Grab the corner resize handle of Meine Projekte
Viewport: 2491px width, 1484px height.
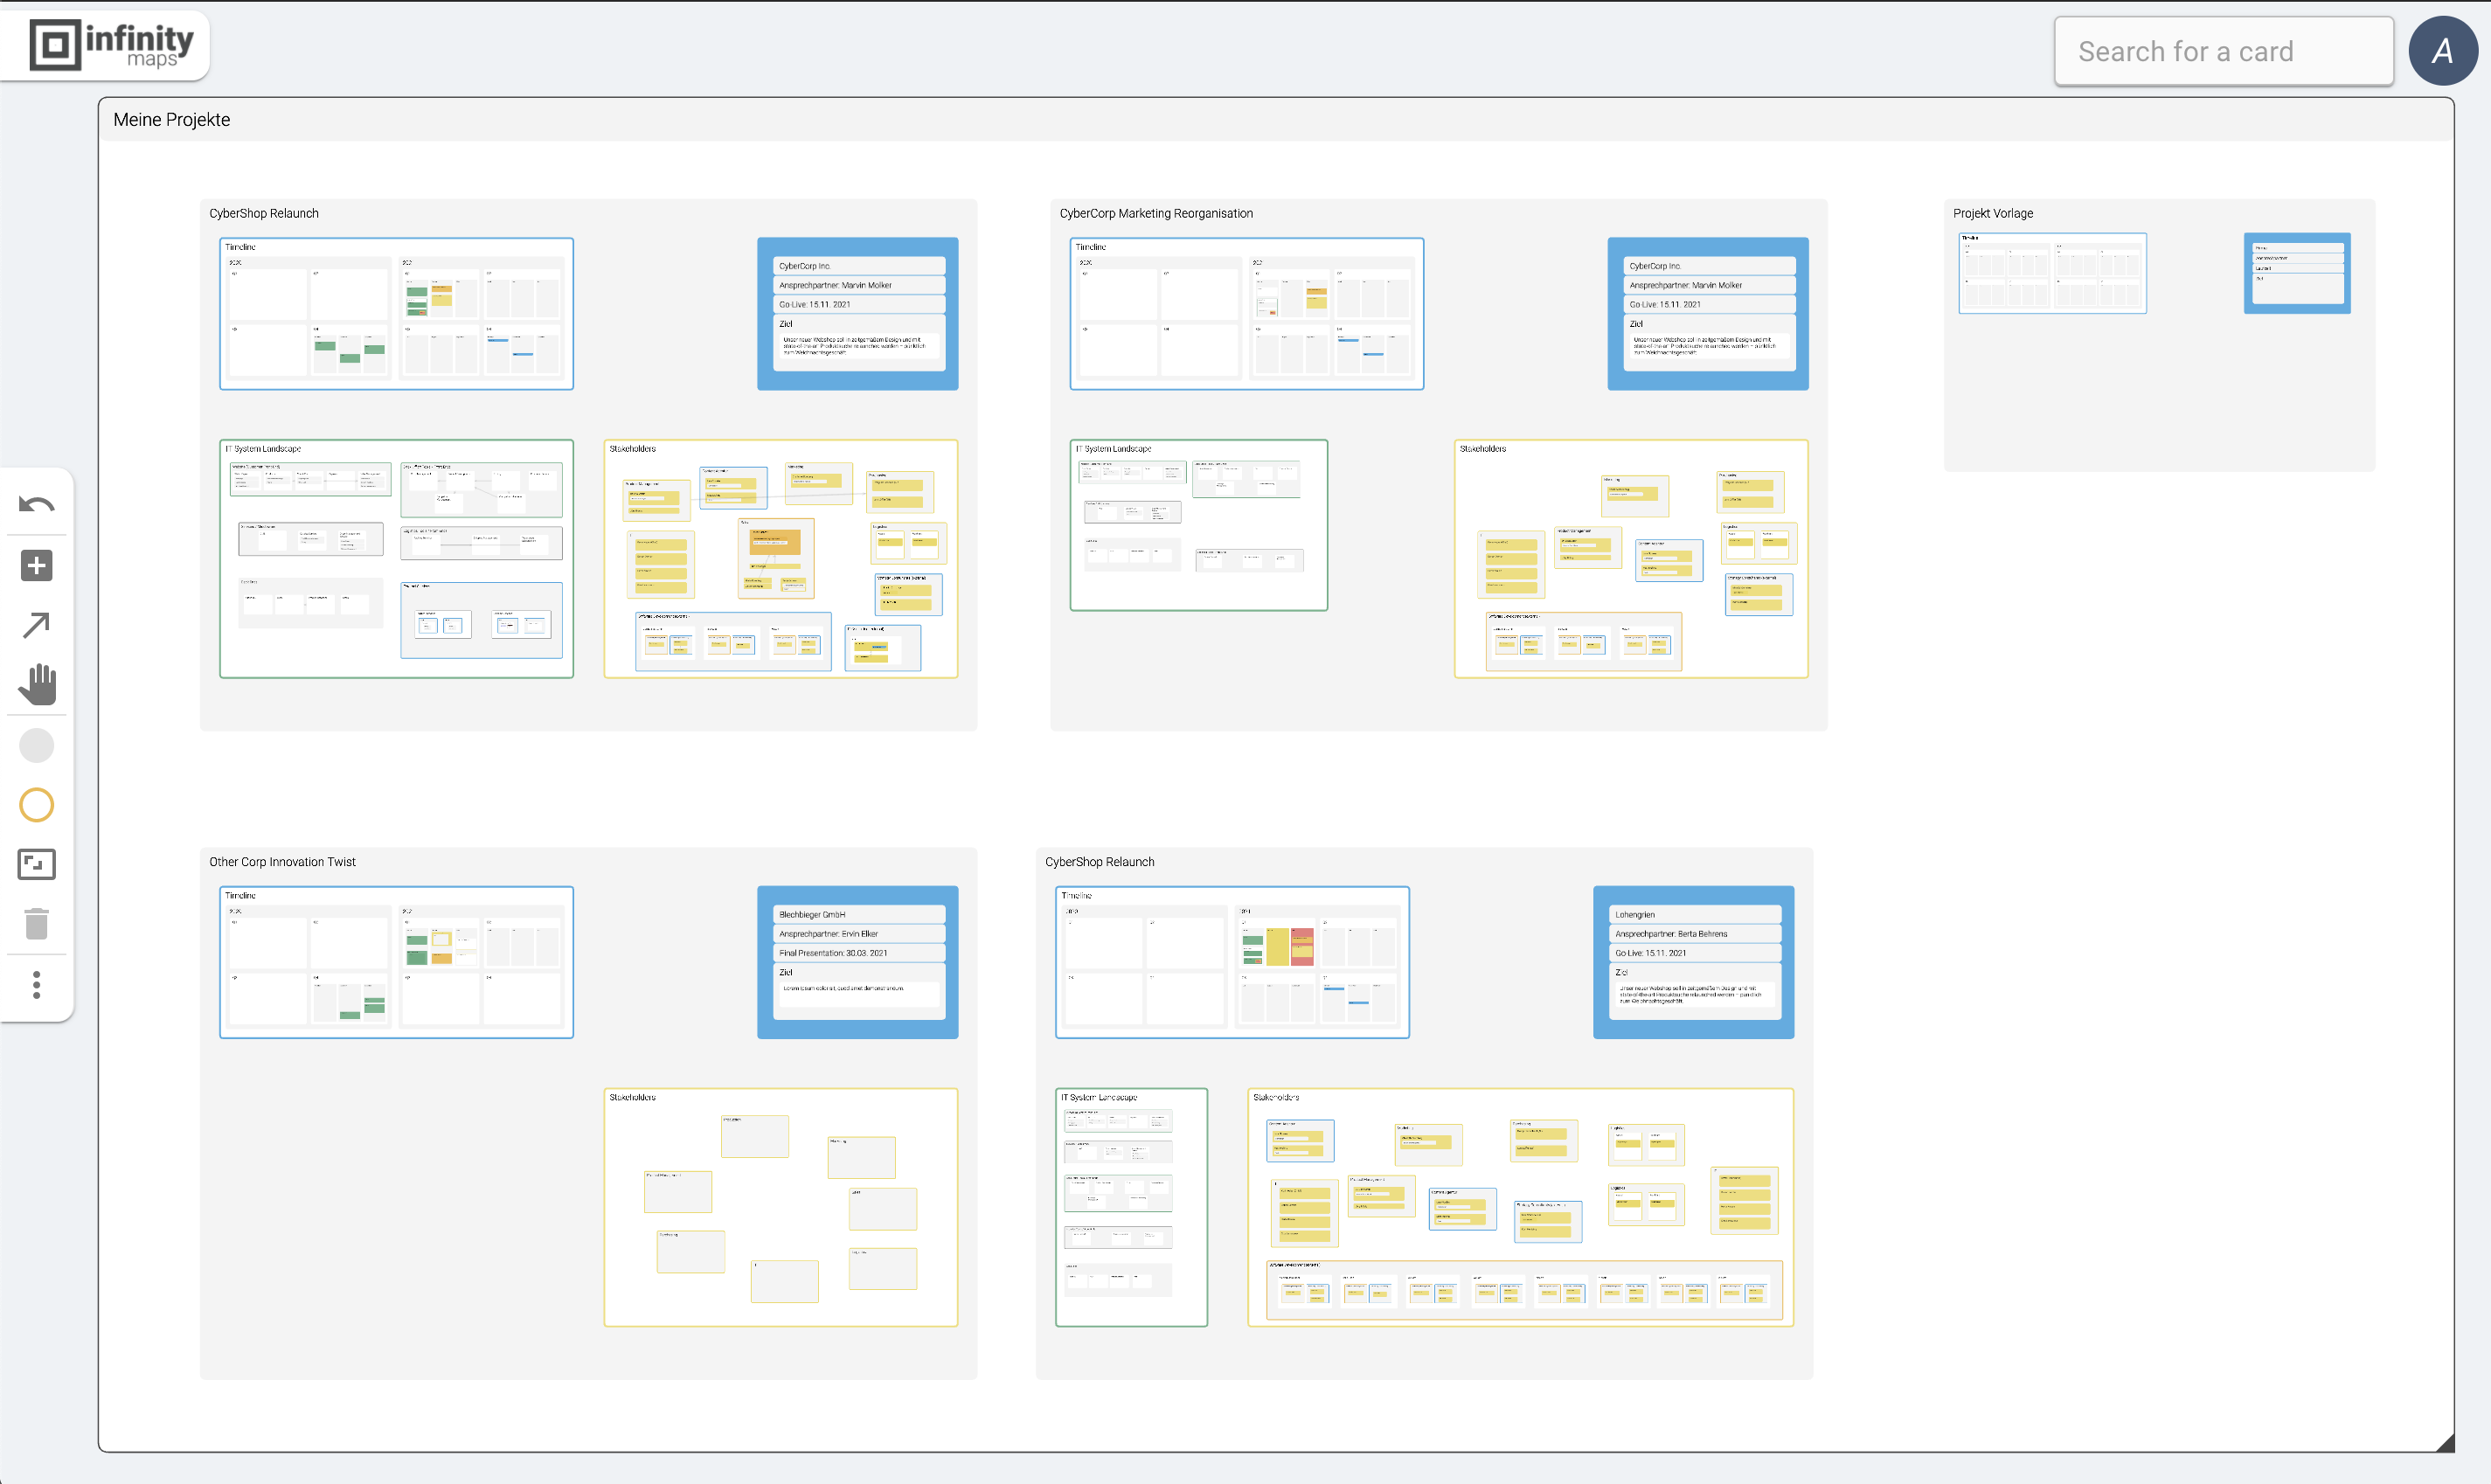(x=2445, y=1442)
